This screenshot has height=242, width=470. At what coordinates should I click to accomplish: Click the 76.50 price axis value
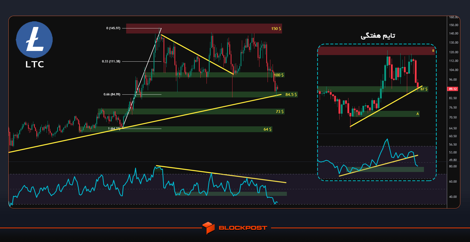(453, 108)
